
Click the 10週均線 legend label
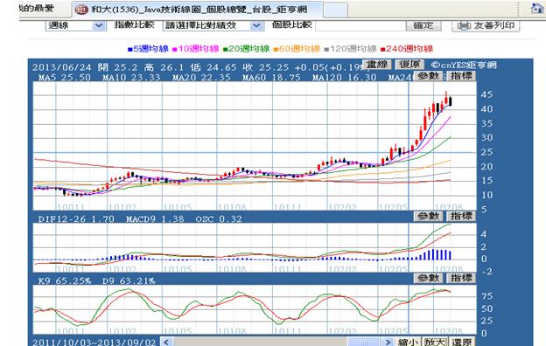196,49
